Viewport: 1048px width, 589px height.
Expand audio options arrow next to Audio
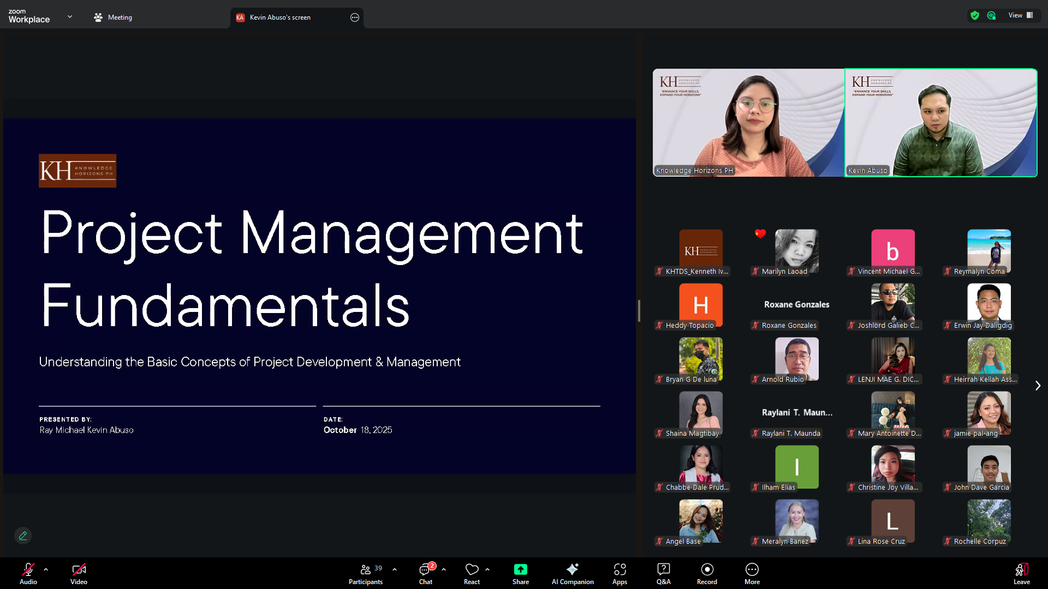pos(46,569)
